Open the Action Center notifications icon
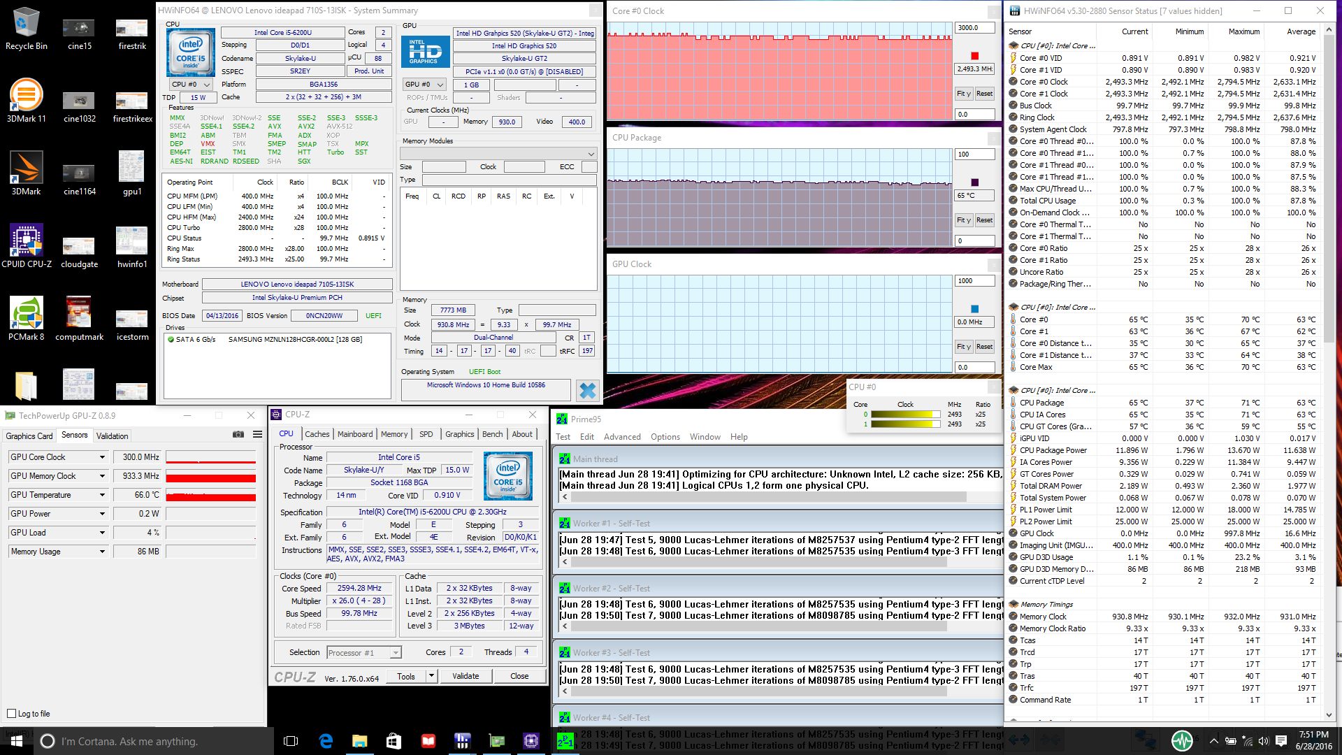1342x755 pixels. [1280, 741]
